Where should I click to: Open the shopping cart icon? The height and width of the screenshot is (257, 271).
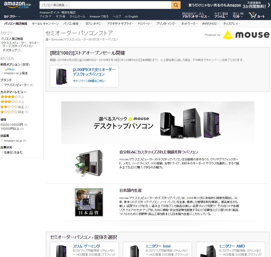pyautogui.click(x=256, y=15)
